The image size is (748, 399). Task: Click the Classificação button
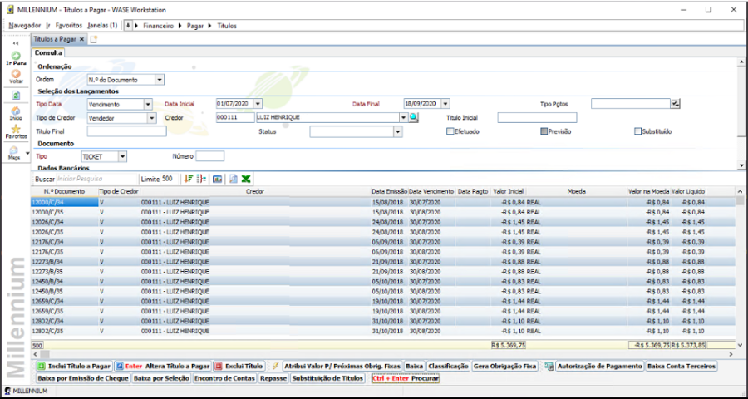[x=449, y=366]
